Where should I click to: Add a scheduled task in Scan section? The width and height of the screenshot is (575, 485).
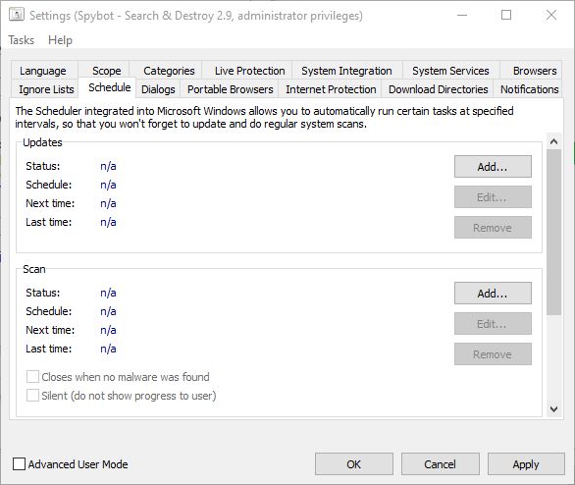tap(493, 294)
